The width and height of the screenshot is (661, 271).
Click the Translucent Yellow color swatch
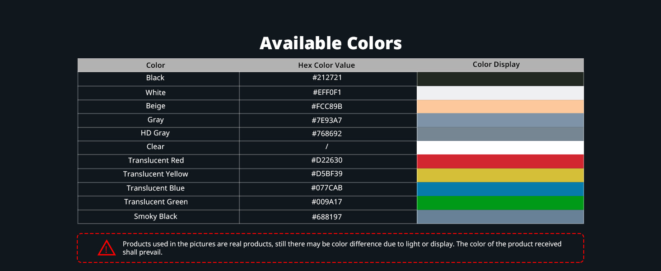point(500,175)
